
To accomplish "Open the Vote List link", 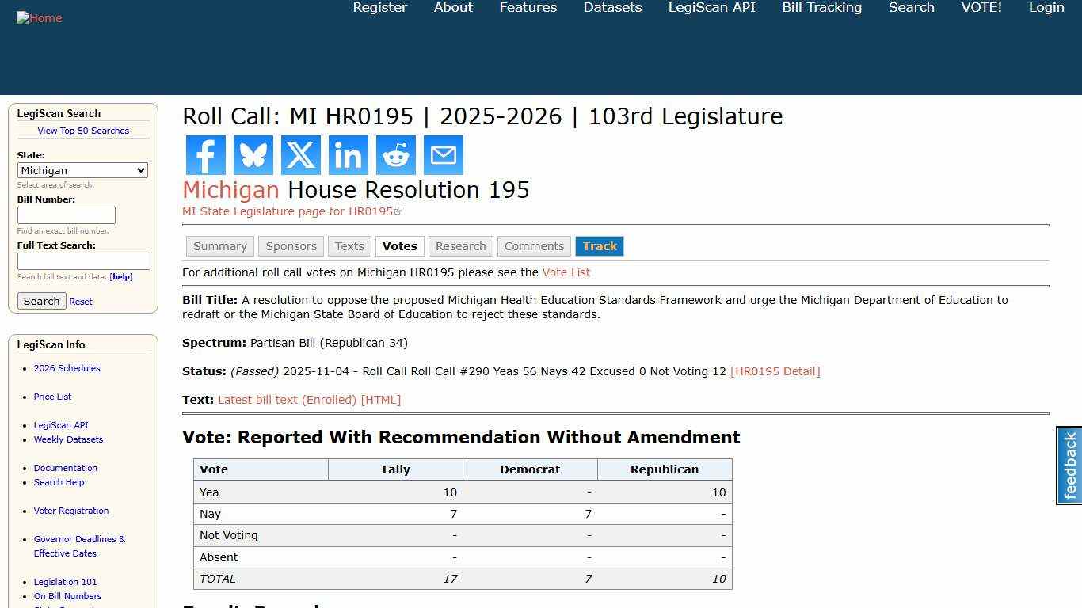I will [566, 272].
